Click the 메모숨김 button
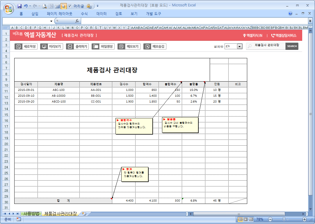The width and height of the screenshot is (315, 224). click(x=155, y=47)
